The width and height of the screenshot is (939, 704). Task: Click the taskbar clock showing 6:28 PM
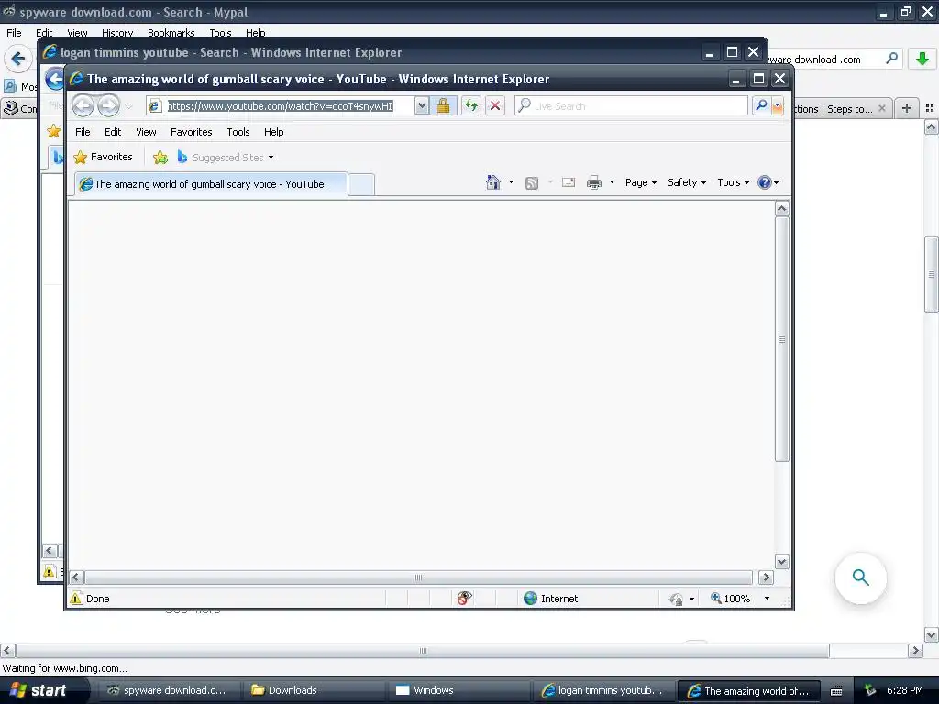tap(904, 690)
